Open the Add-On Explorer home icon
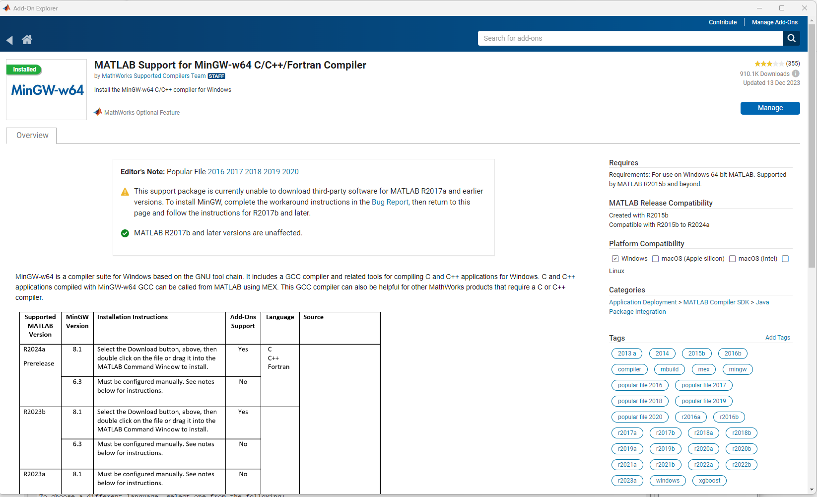The width and height of the screenshot is (817, 497). (27, 40)
